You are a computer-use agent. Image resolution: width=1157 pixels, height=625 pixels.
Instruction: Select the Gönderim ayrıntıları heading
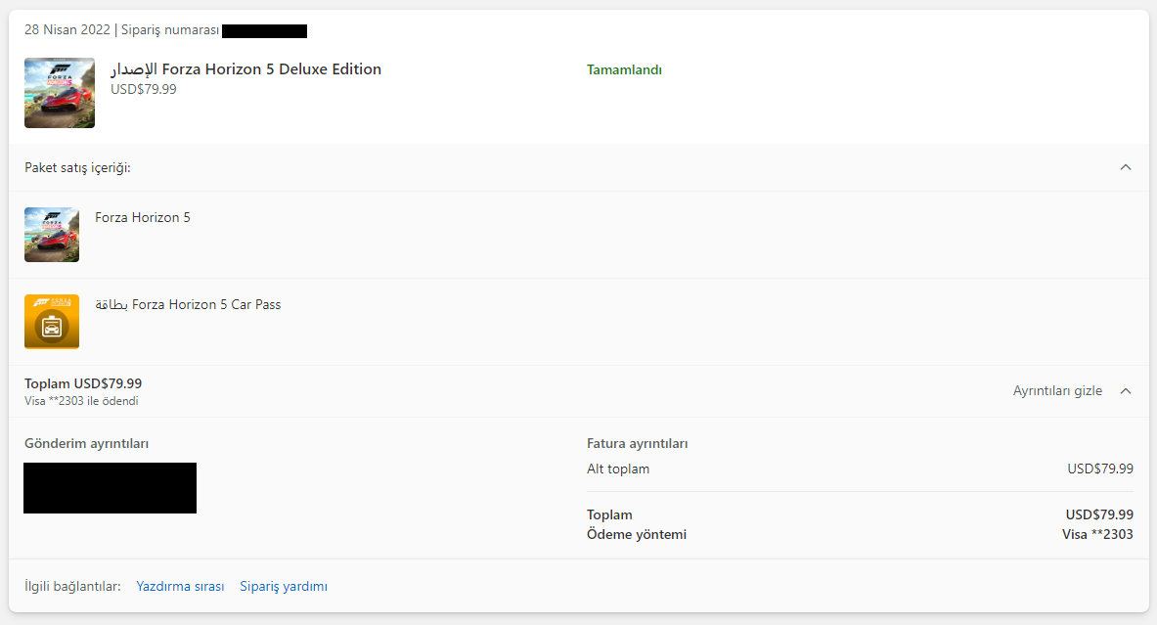pyautogui.click(x=86, y=444)
